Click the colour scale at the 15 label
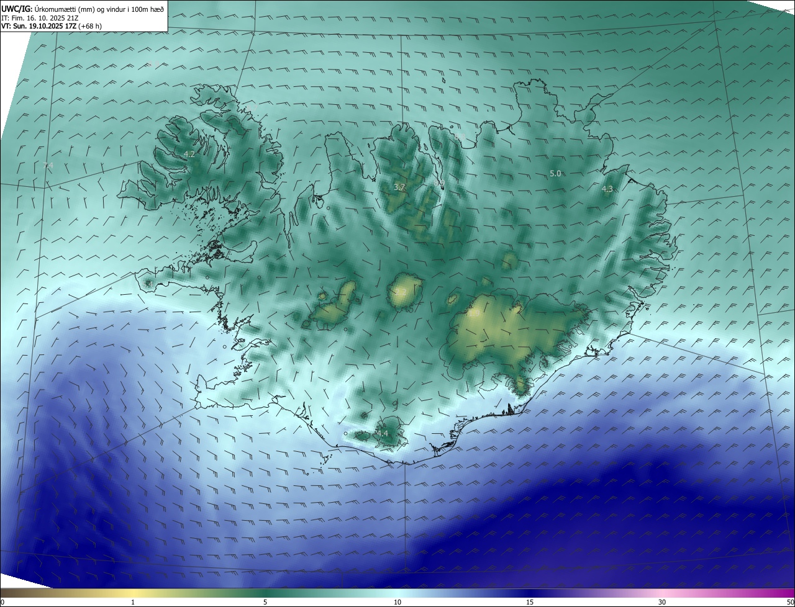This screenshot has height=607, width=795. pos(530,602)
